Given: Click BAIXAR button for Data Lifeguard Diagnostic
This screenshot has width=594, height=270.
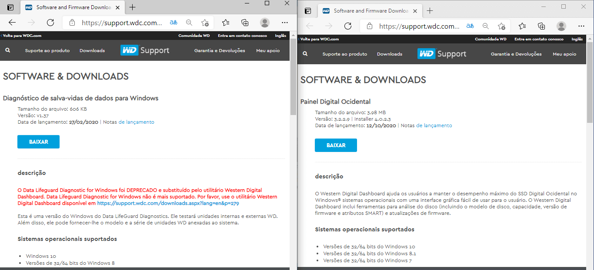Looking at the screenshot, I should [x=38, y=142].
